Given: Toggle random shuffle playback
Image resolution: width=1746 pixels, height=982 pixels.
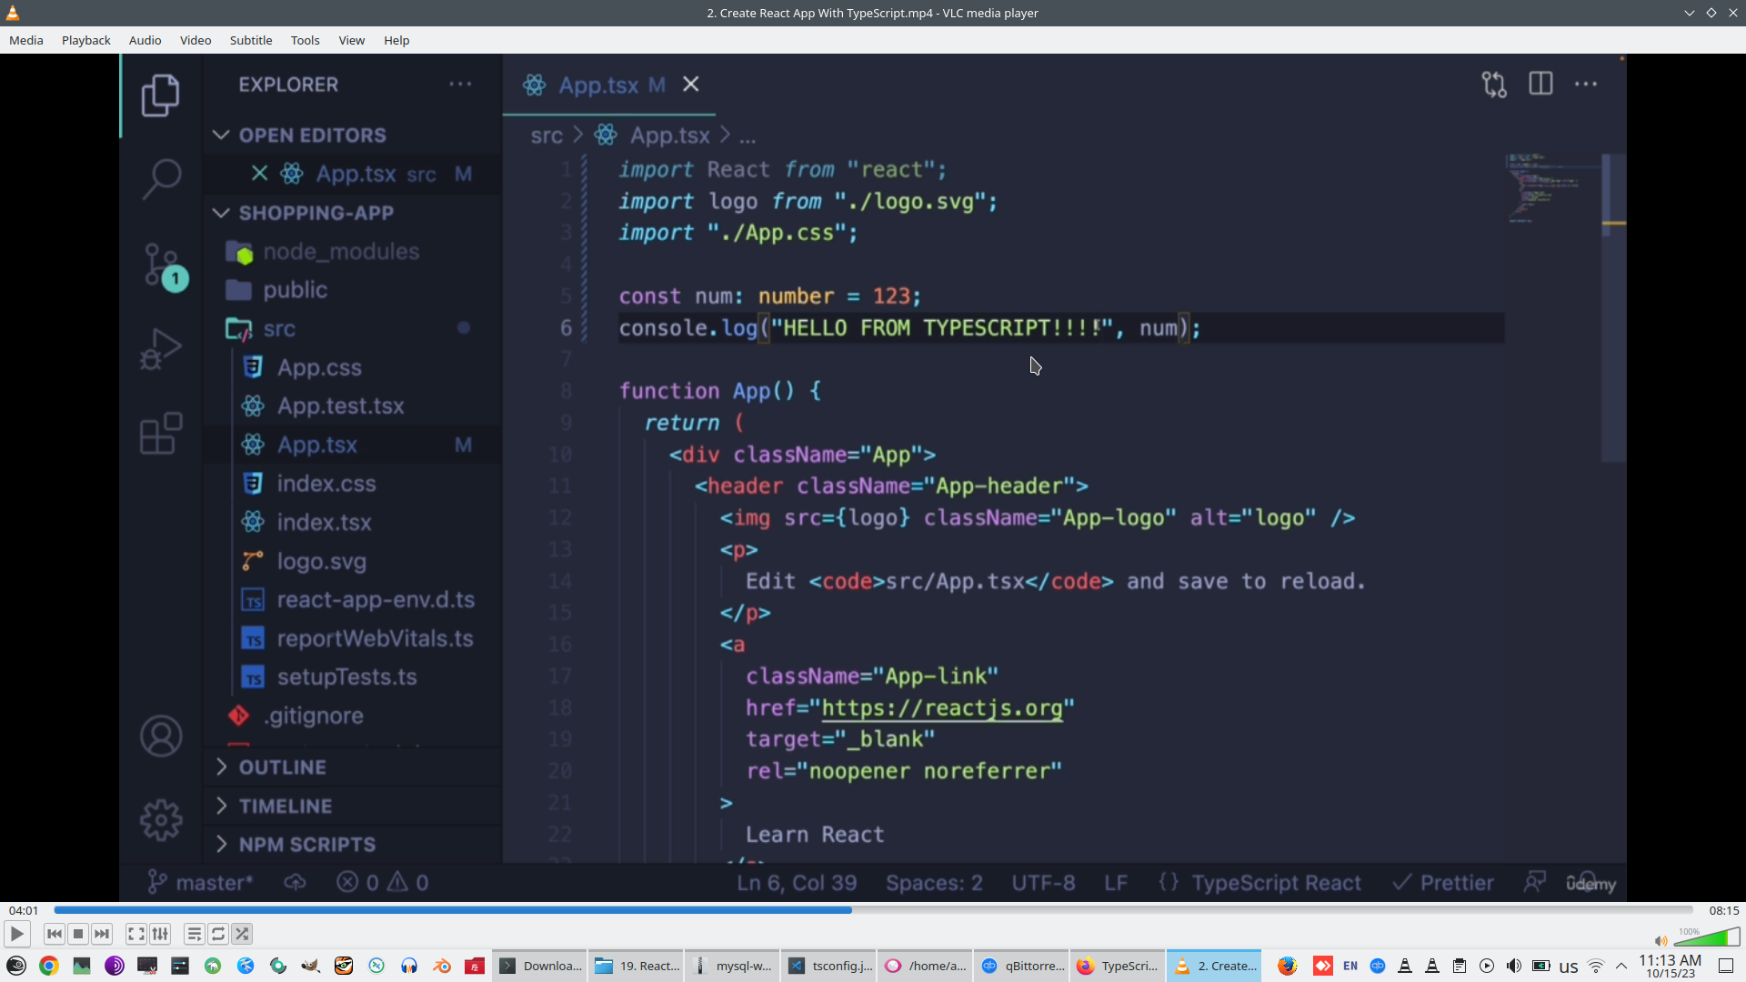Looking at the screenshot, I should tap(242, 934).
